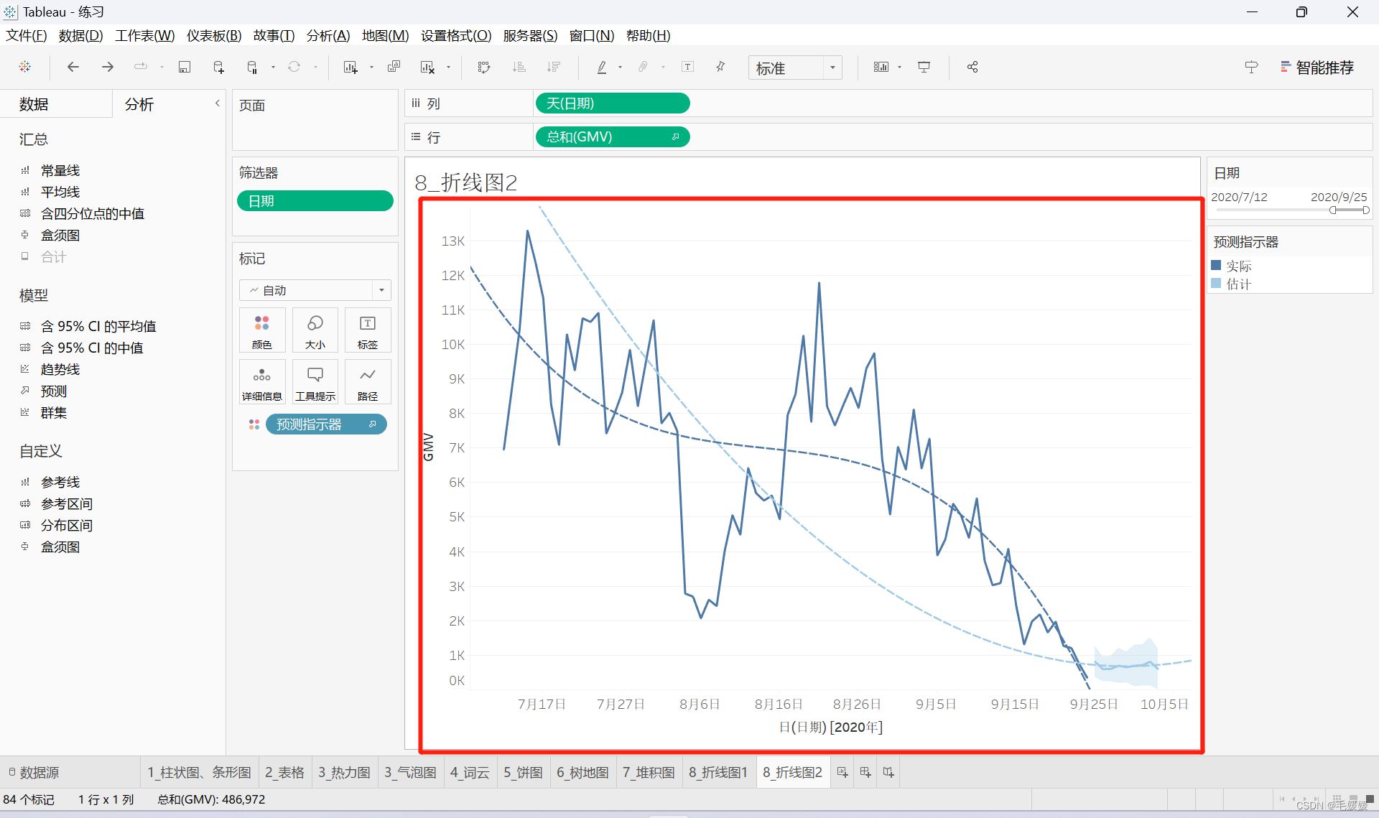
Task: Click the redo forward arrow
Action: pyautogui.click(x=108, y=67)
